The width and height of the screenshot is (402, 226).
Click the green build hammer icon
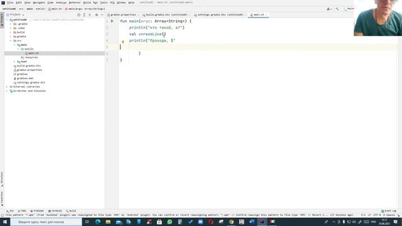point(337,9)
